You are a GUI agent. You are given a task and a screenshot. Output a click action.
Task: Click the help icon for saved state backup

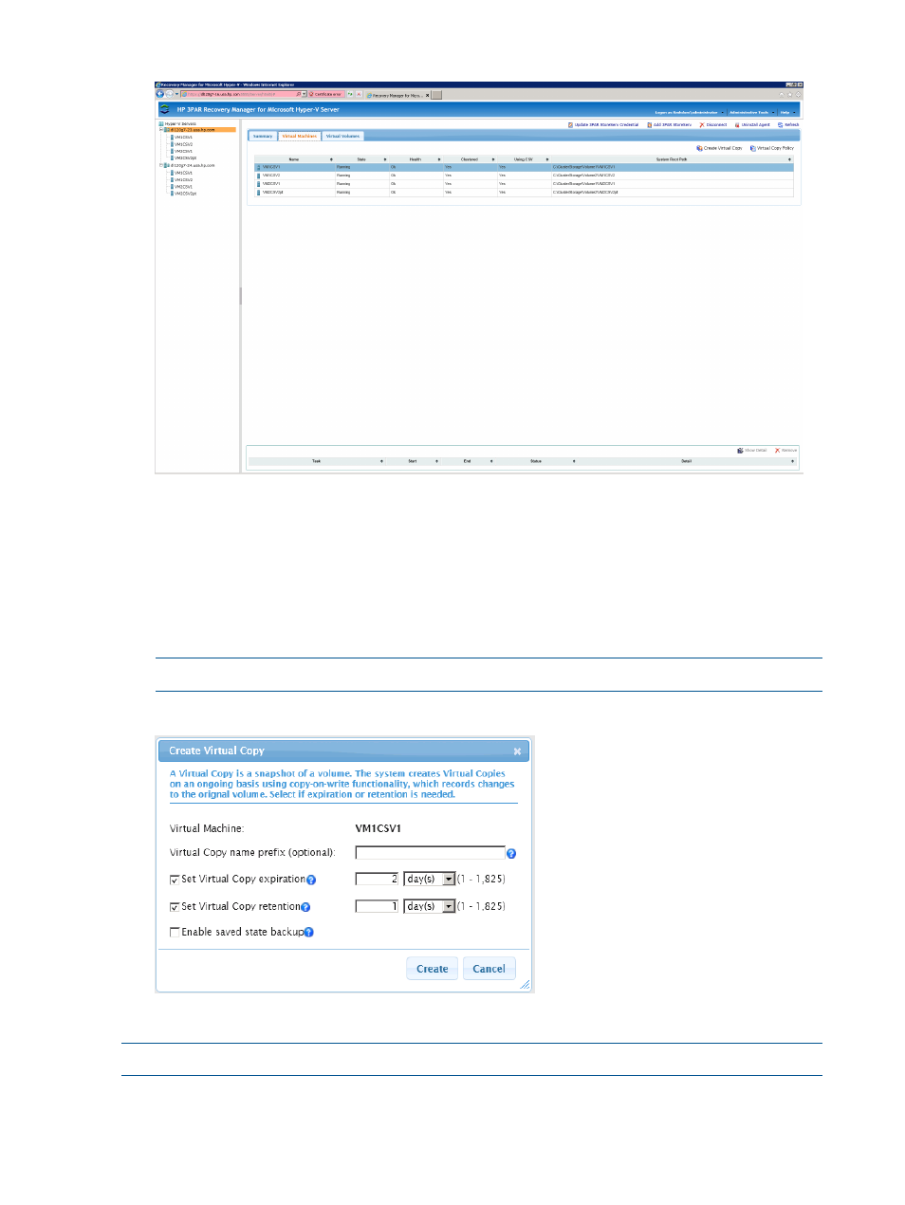click(308, 933)
